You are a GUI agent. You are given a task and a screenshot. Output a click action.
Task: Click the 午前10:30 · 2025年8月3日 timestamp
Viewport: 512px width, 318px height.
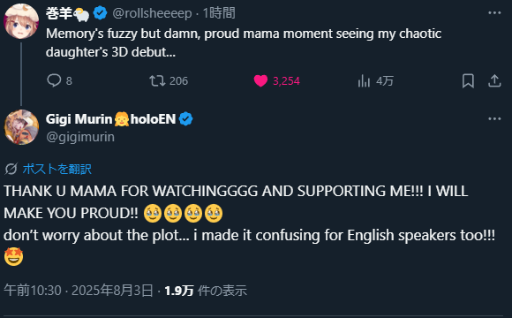[x=79, y=291]
